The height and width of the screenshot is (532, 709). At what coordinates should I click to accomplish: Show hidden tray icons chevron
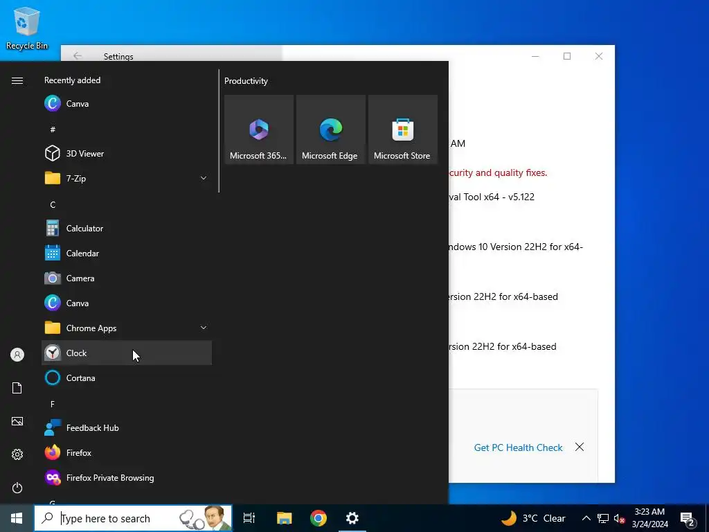(586, 518)
